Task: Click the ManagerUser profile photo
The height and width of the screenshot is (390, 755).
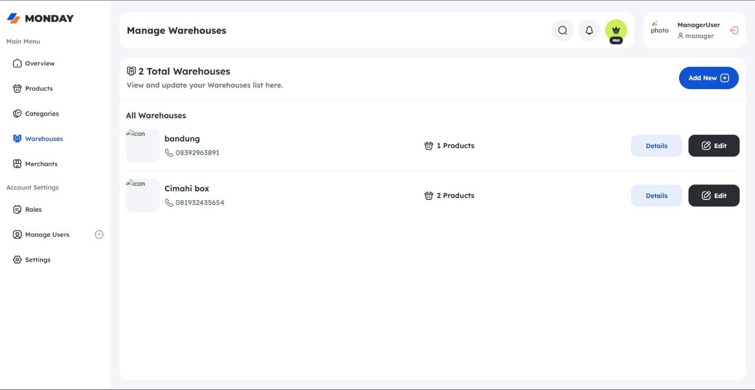Action: (659, 28)
